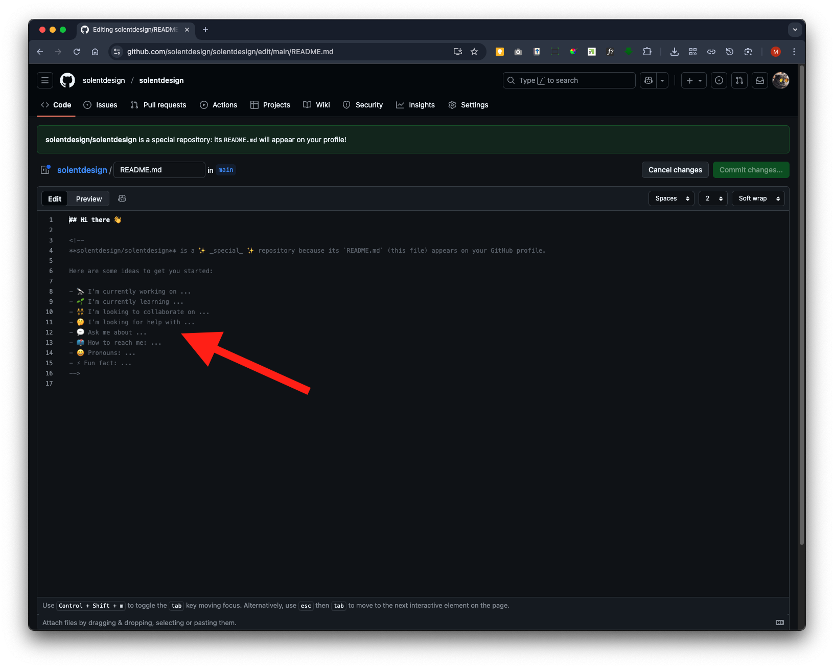Viewport: 834px width, 668px height.
Task: Open the Soft wrap mode dropdown
Action: [758, 198]
